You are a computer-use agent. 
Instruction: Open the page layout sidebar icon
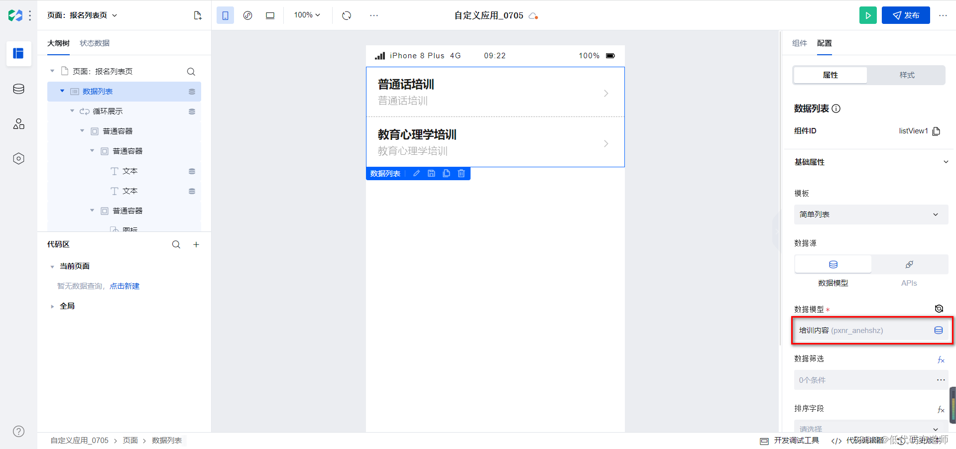tap(18, 53)
